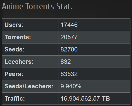Click the ratio value 9,940%
132x106 pixels.
(71, 86)
